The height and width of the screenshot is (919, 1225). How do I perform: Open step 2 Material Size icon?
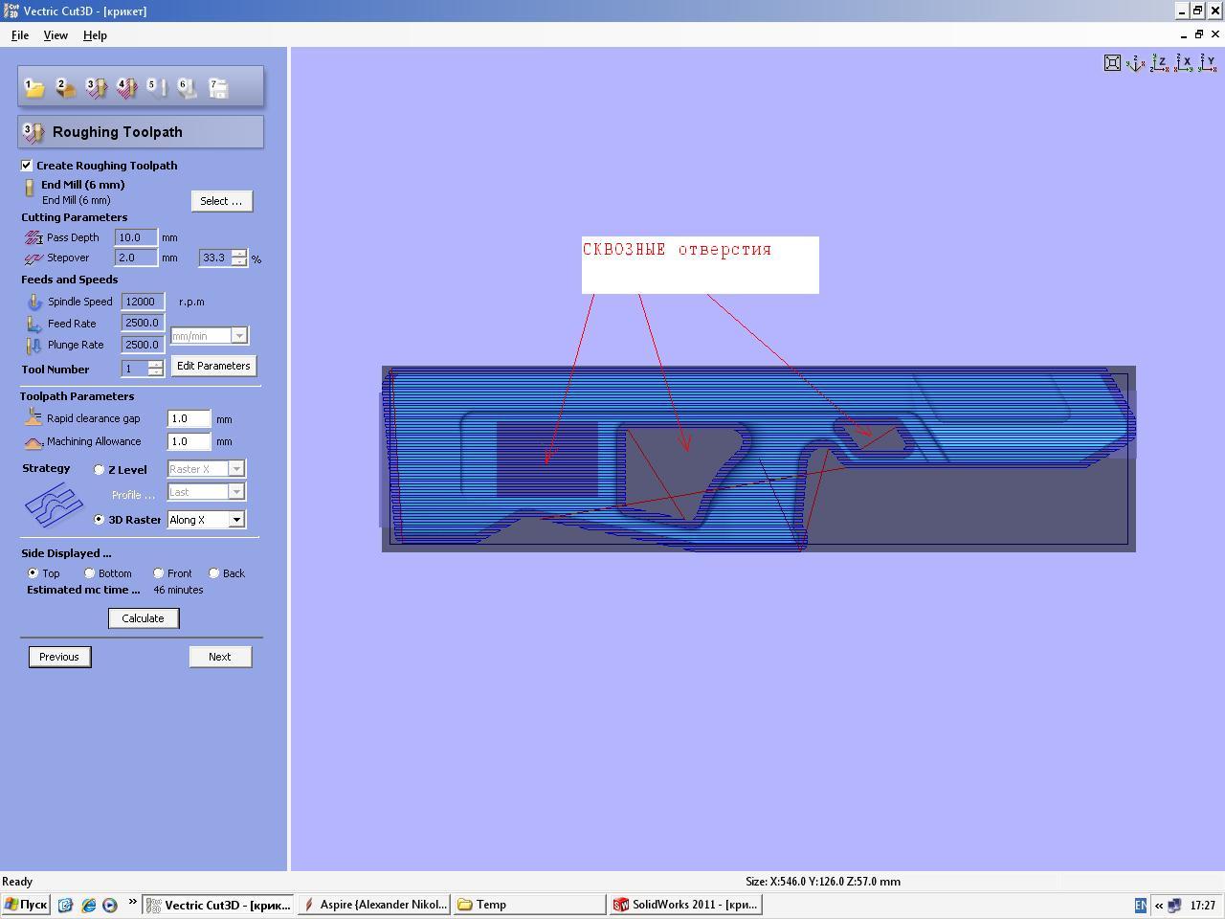(65, 88)
